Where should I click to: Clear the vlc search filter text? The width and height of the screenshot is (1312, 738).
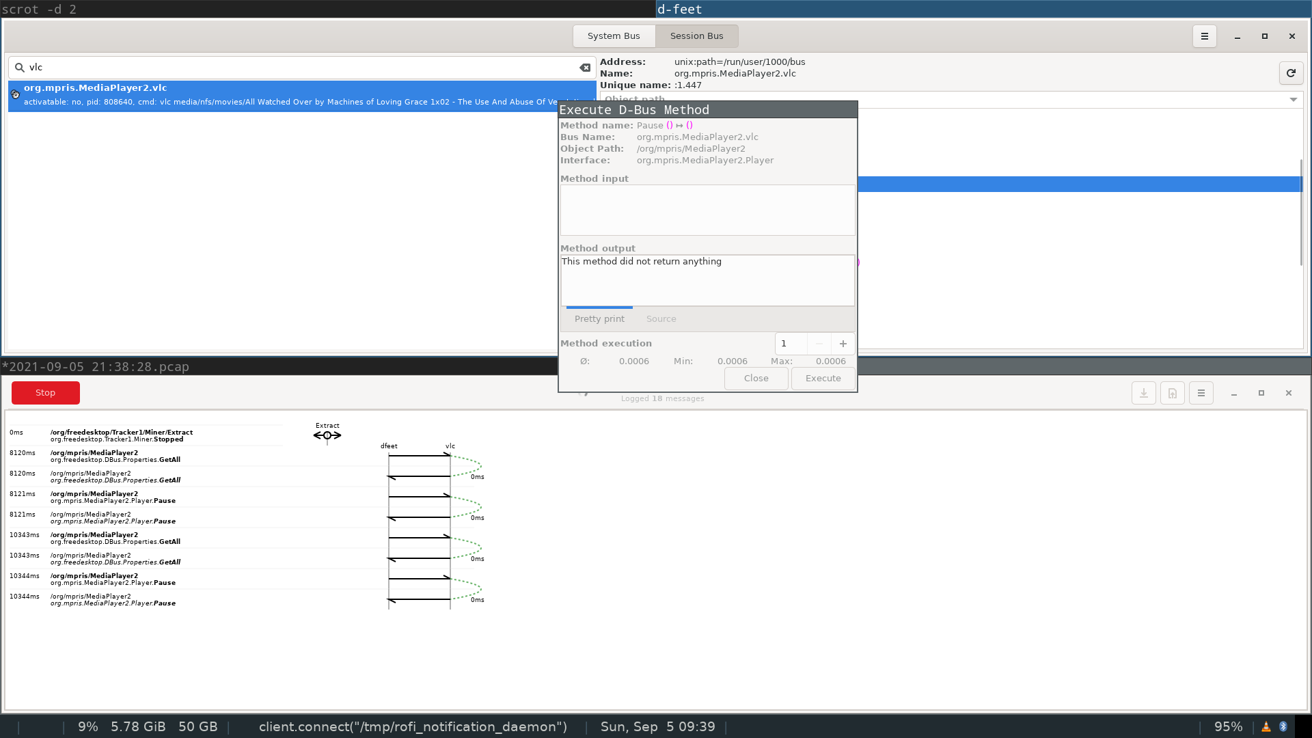click(585, 68)
